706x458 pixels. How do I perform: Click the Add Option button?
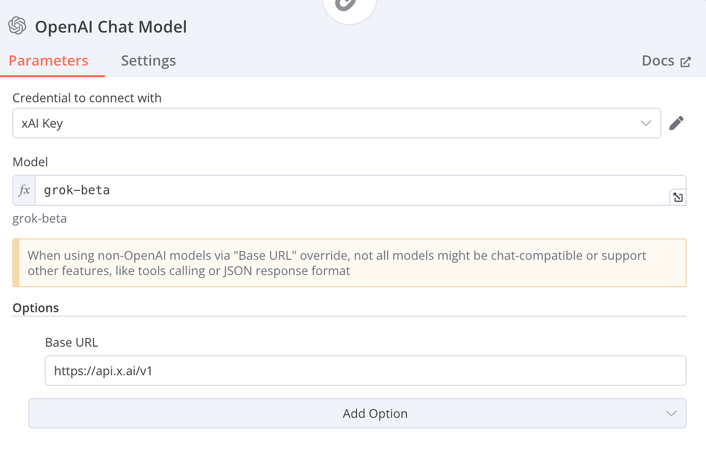(x=375, y=413)
